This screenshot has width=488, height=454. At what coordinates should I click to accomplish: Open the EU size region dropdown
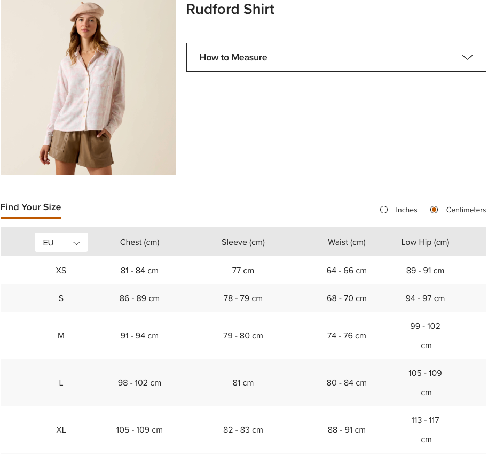61,242
